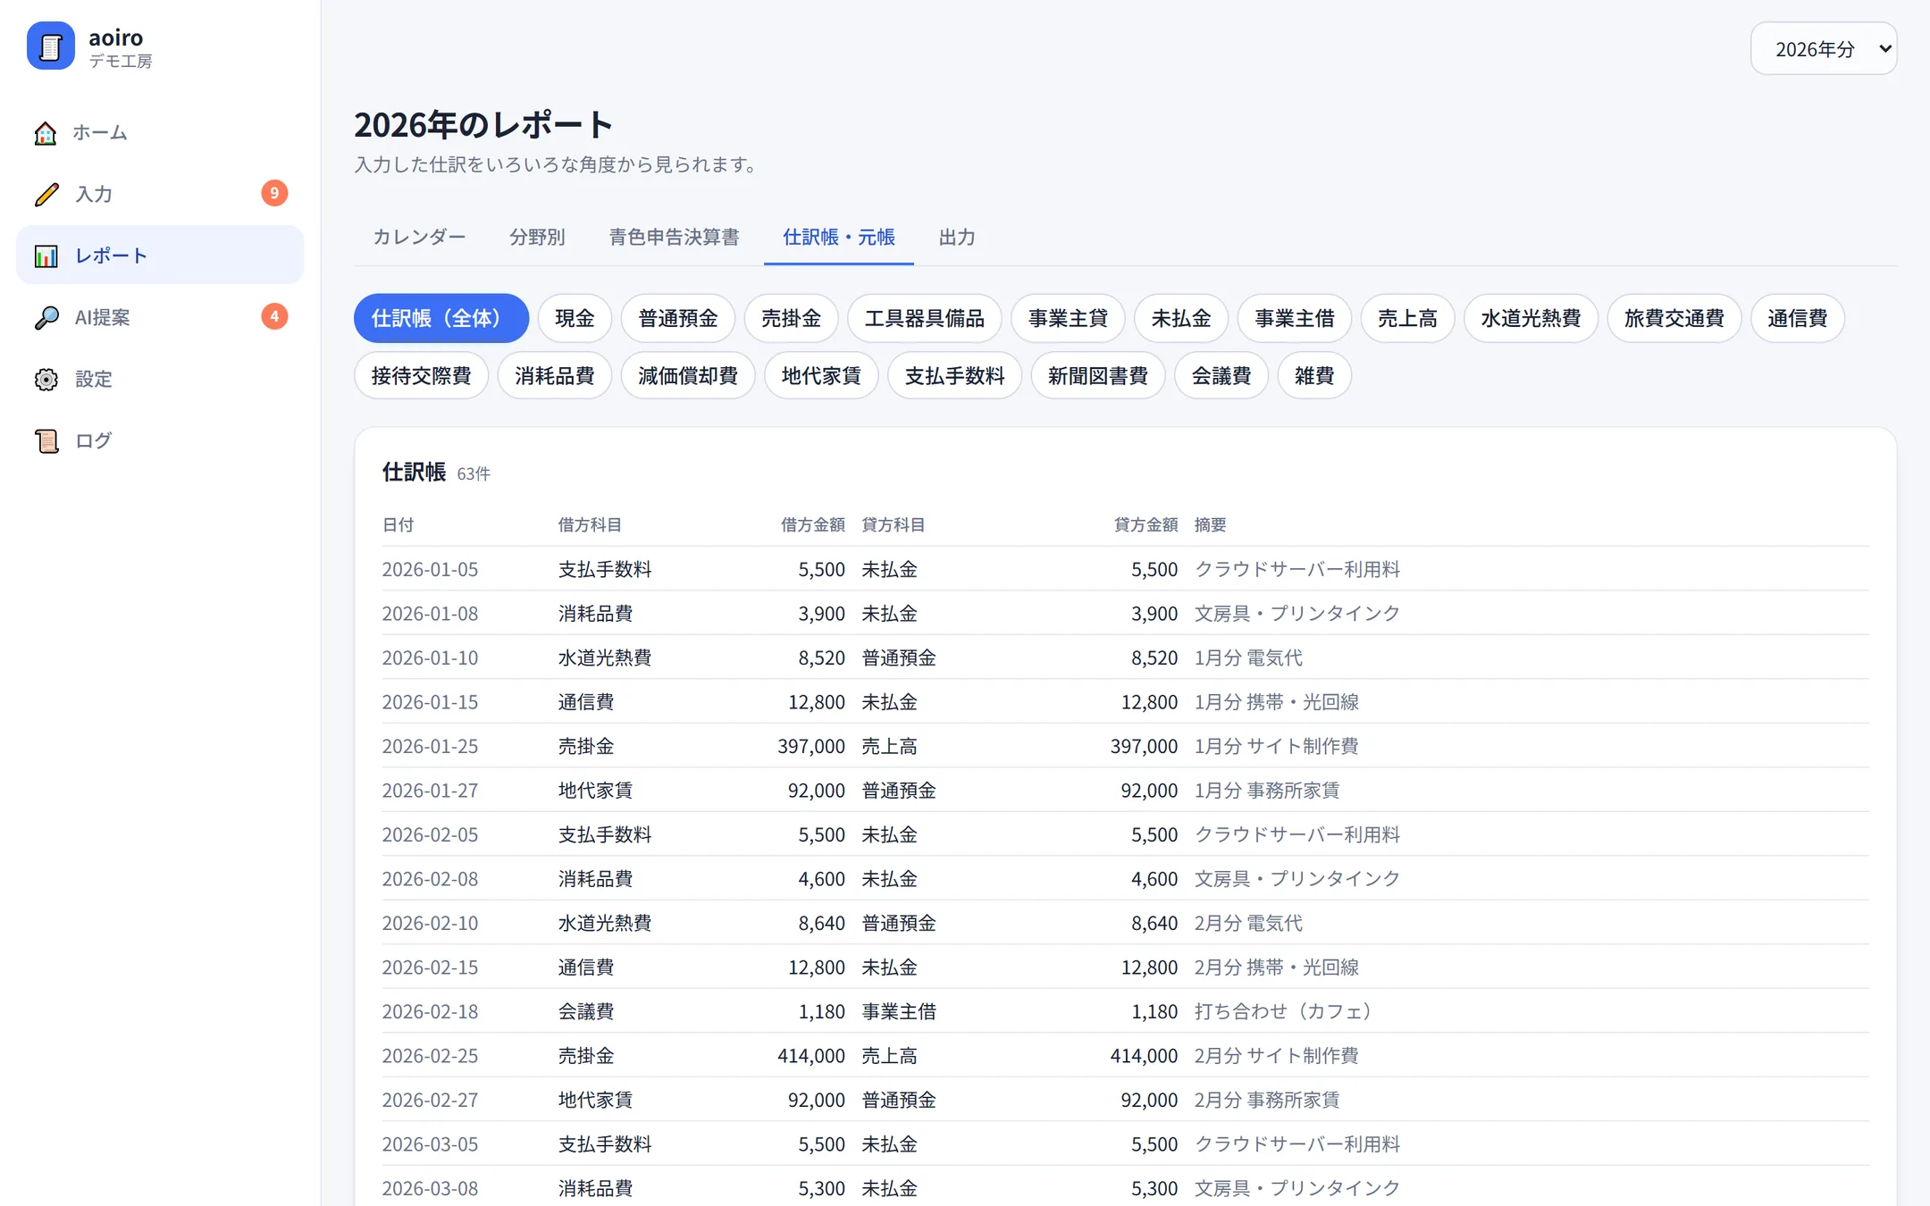Viewport: 1930px width, 1206px height.
Task: Click the gear icon beside 設定
Action: click(x=46, y=379)
